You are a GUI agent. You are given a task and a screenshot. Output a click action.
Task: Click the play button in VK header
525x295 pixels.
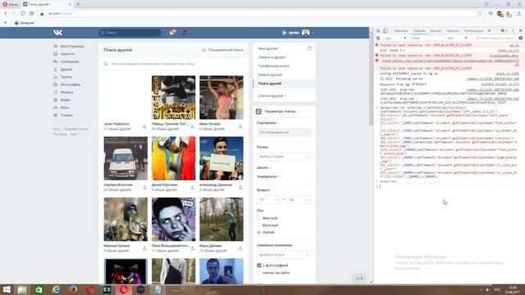pos(285,33)
